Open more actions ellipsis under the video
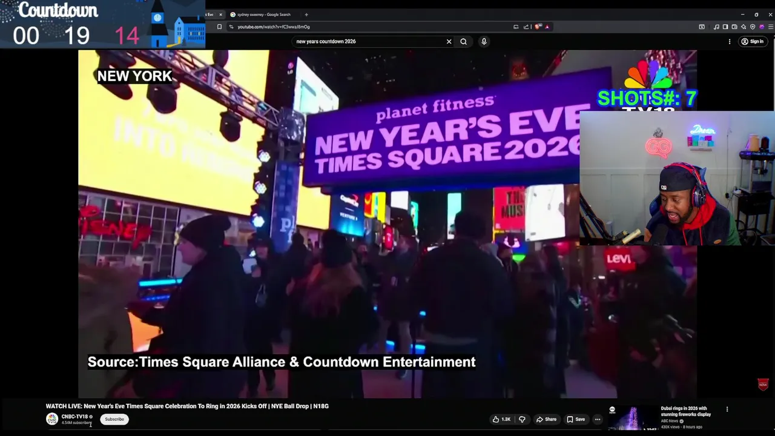775x436 pixels. click(x=598, y=419)
